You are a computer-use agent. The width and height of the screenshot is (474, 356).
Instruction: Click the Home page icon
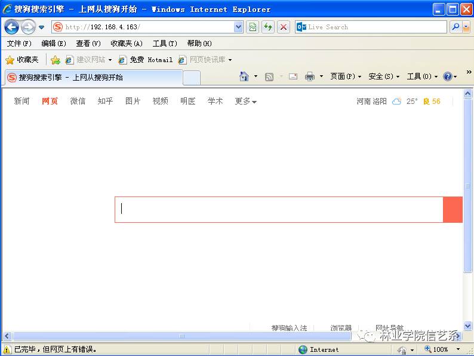[244, 76]
